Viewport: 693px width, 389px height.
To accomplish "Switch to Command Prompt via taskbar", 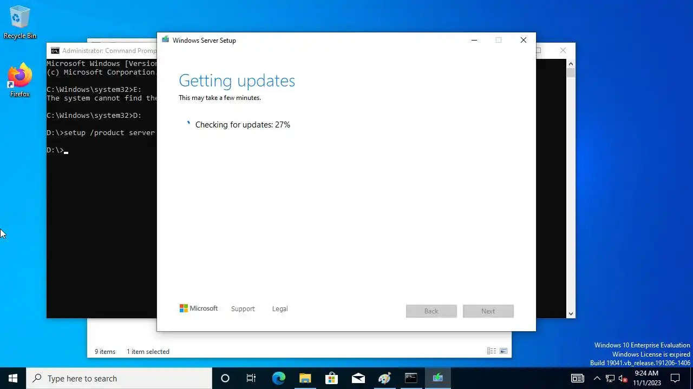I will tap(411, 378).
